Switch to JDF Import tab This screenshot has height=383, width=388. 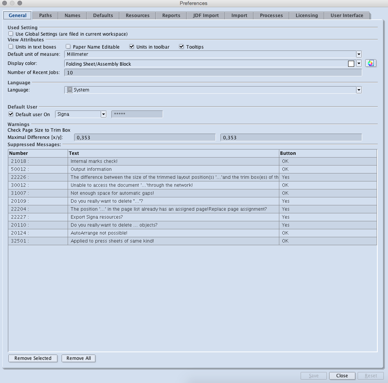click(206, 15)
